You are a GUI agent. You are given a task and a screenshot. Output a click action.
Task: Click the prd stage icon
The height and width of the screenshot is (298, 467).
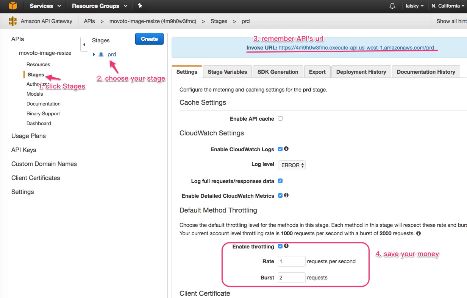[101, 54]
